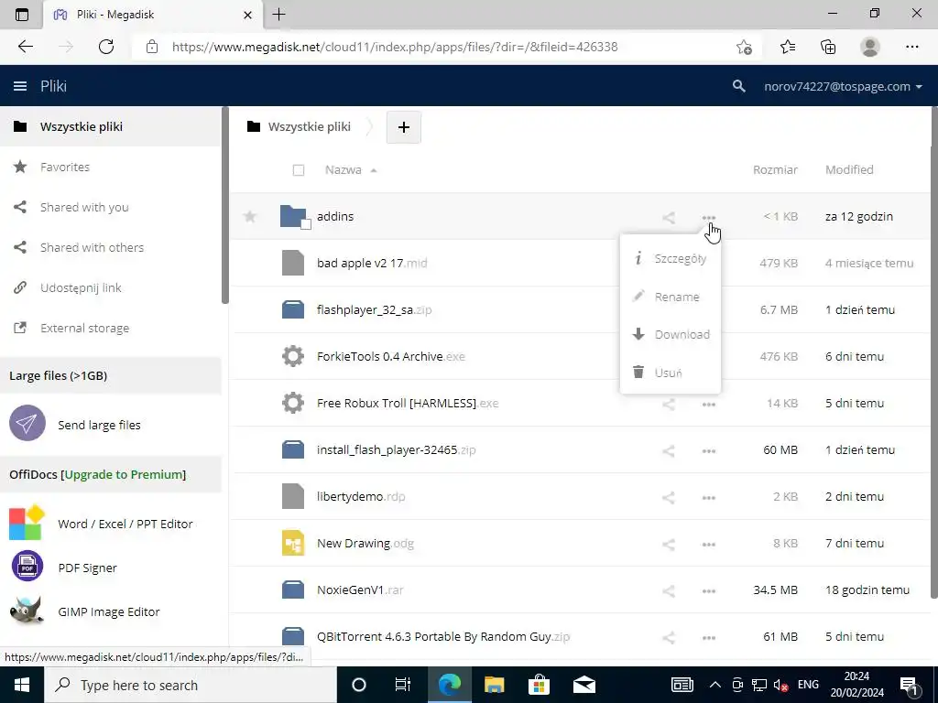
Task: Choose Download in the context menu
Action: (671, 334)
